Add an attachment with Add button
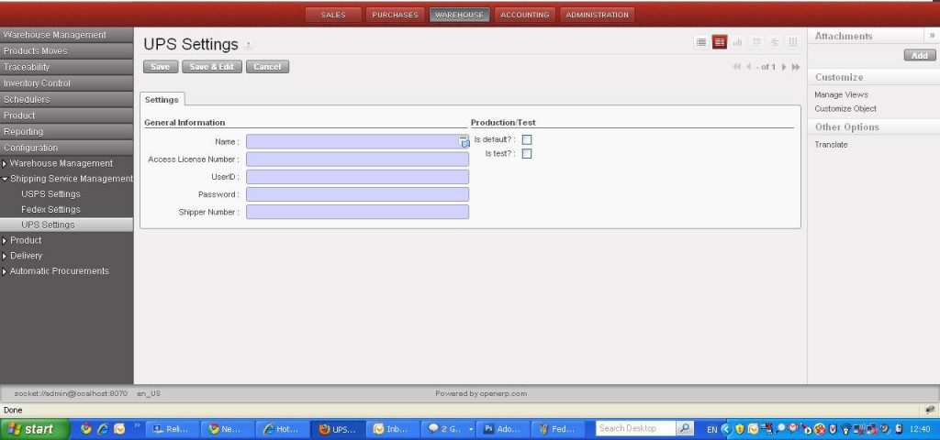Viewport: 940px width, 440px height. click(x=920, y=56)
